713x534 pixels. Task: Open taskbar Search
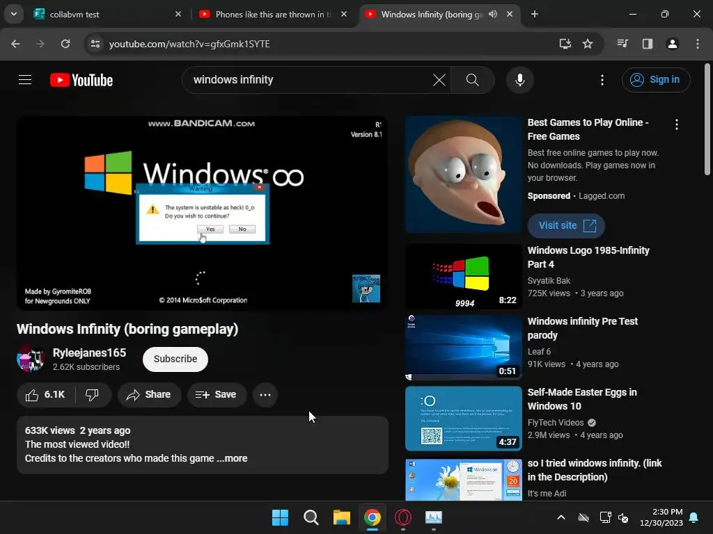point(311,517)
